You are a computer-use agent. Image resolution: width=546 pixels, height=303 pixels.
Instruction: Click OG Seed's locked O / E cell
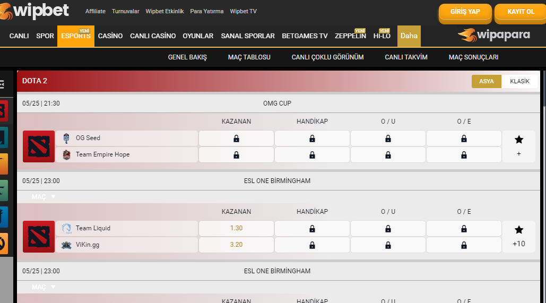point(464,138)
